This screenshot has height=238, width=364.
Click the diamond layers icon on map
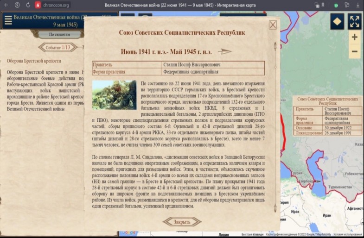[x=337, y=20]
